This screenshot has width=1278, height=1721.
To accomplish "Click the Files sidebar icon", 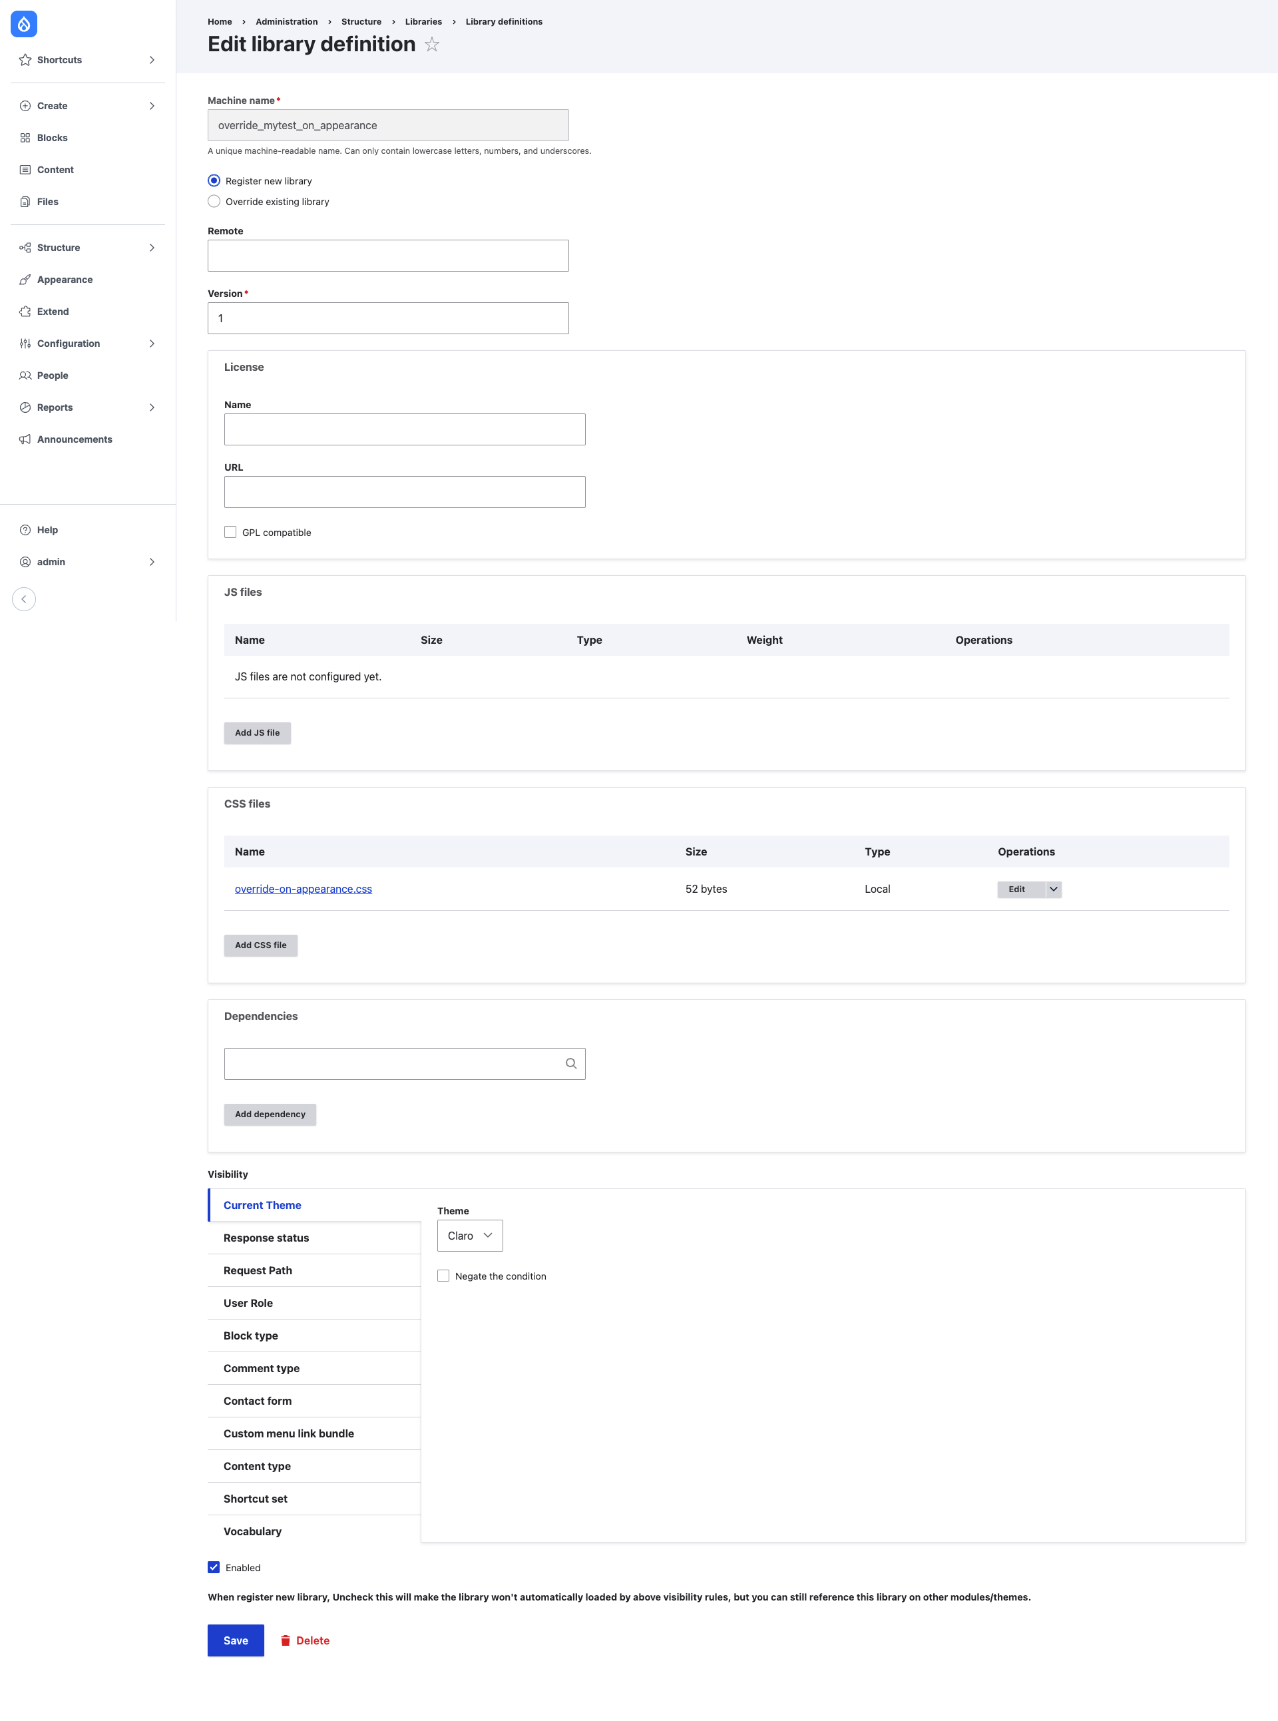I will 25,201.
